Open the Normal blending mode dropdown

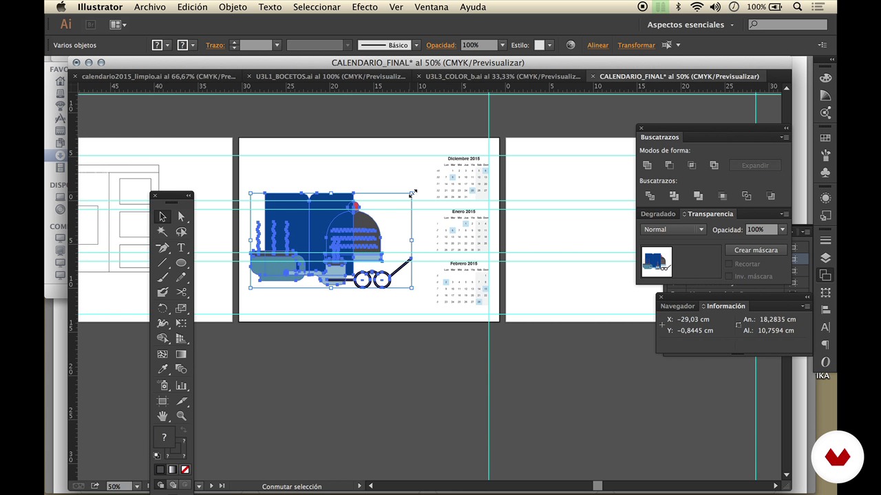coord(673,230)
